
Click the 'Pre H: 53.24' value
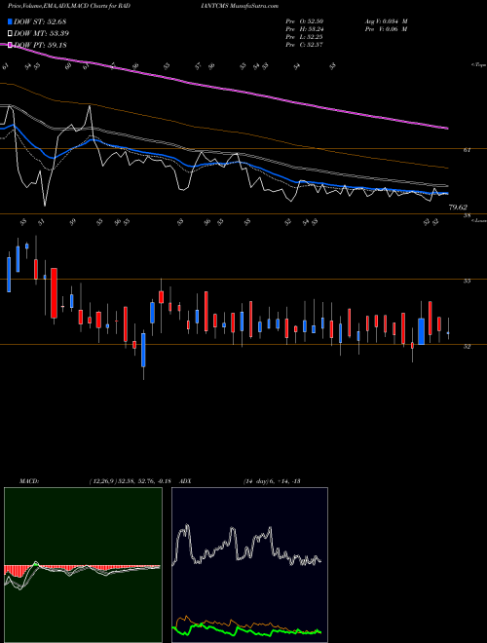(305, 29)
